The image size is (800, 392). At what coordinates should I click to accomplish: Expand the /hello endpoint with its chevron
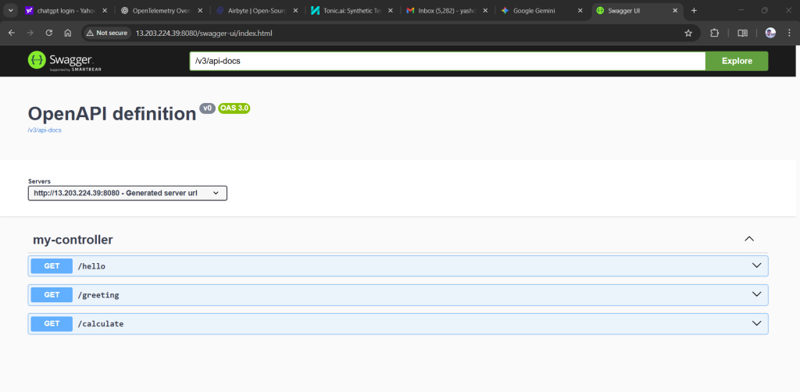[756, 265]
